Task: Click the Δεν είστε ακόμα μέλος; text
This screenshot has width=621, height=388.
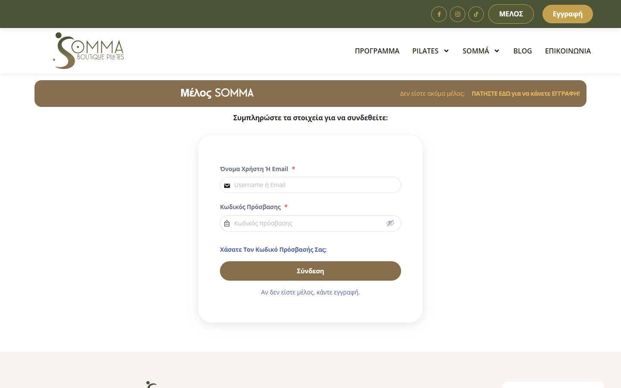Action: point(432,94)
